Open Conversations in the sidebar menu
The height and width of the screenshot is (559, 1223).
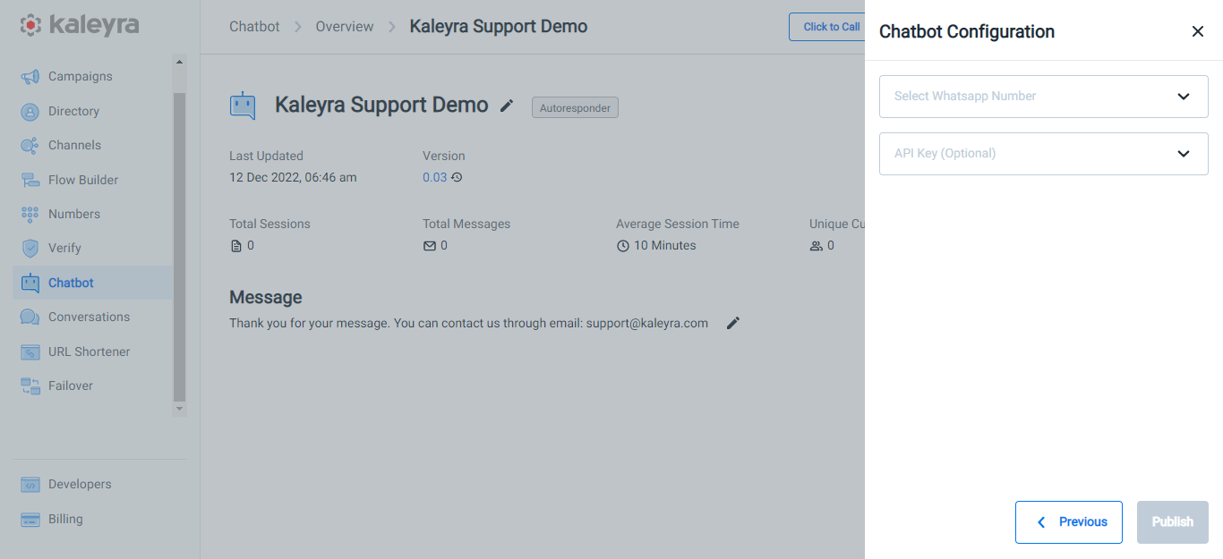92,318
